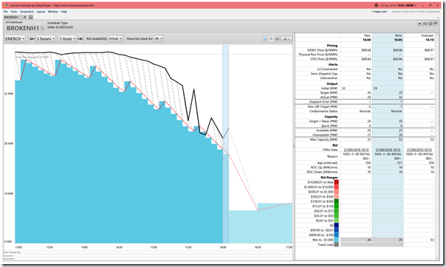Click the comment speech-bubble icon

(x=436, y=24)
